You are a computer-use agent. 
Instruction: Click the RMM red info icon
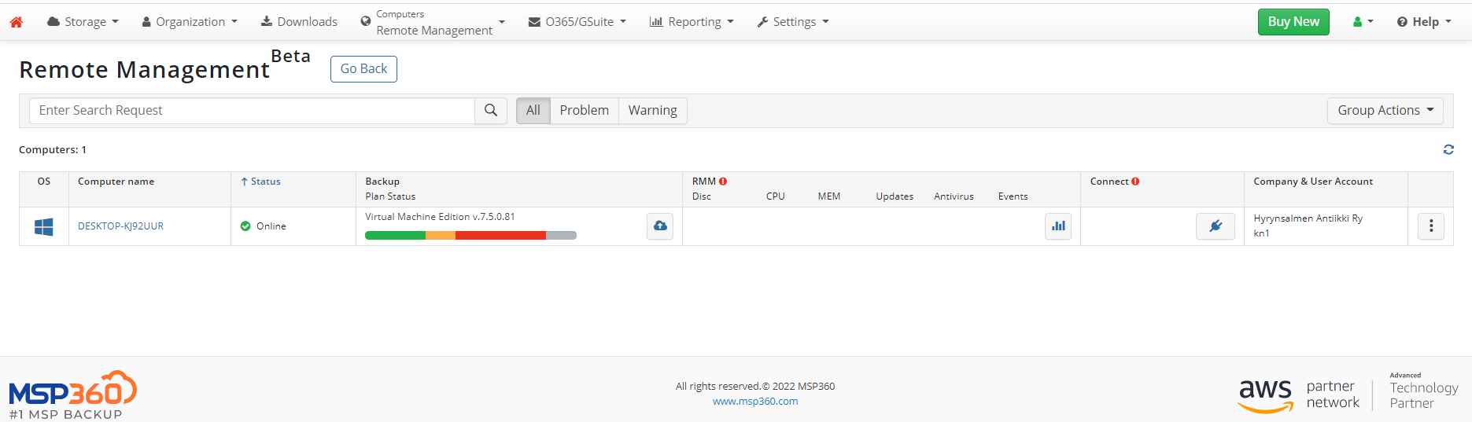(723, 182)
